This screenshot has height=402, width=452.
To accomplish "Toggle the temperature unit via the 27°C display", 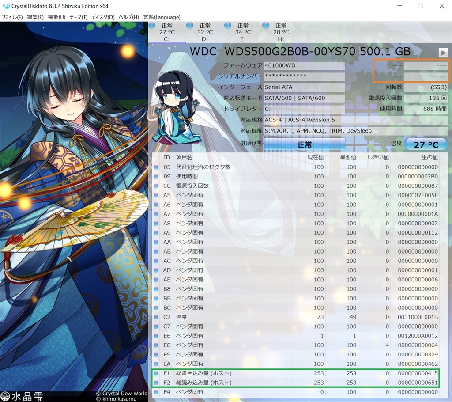I will (426, 144).
